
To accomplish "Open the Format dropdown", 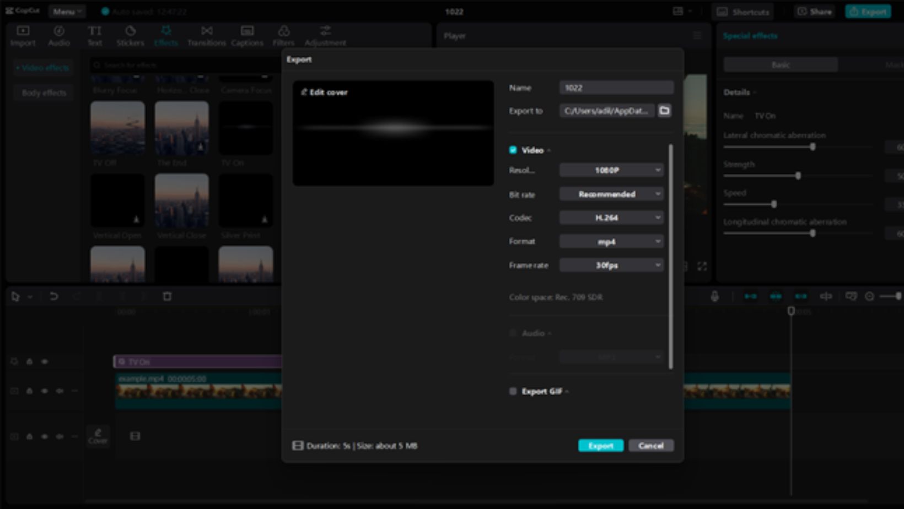I will point(611,241).
